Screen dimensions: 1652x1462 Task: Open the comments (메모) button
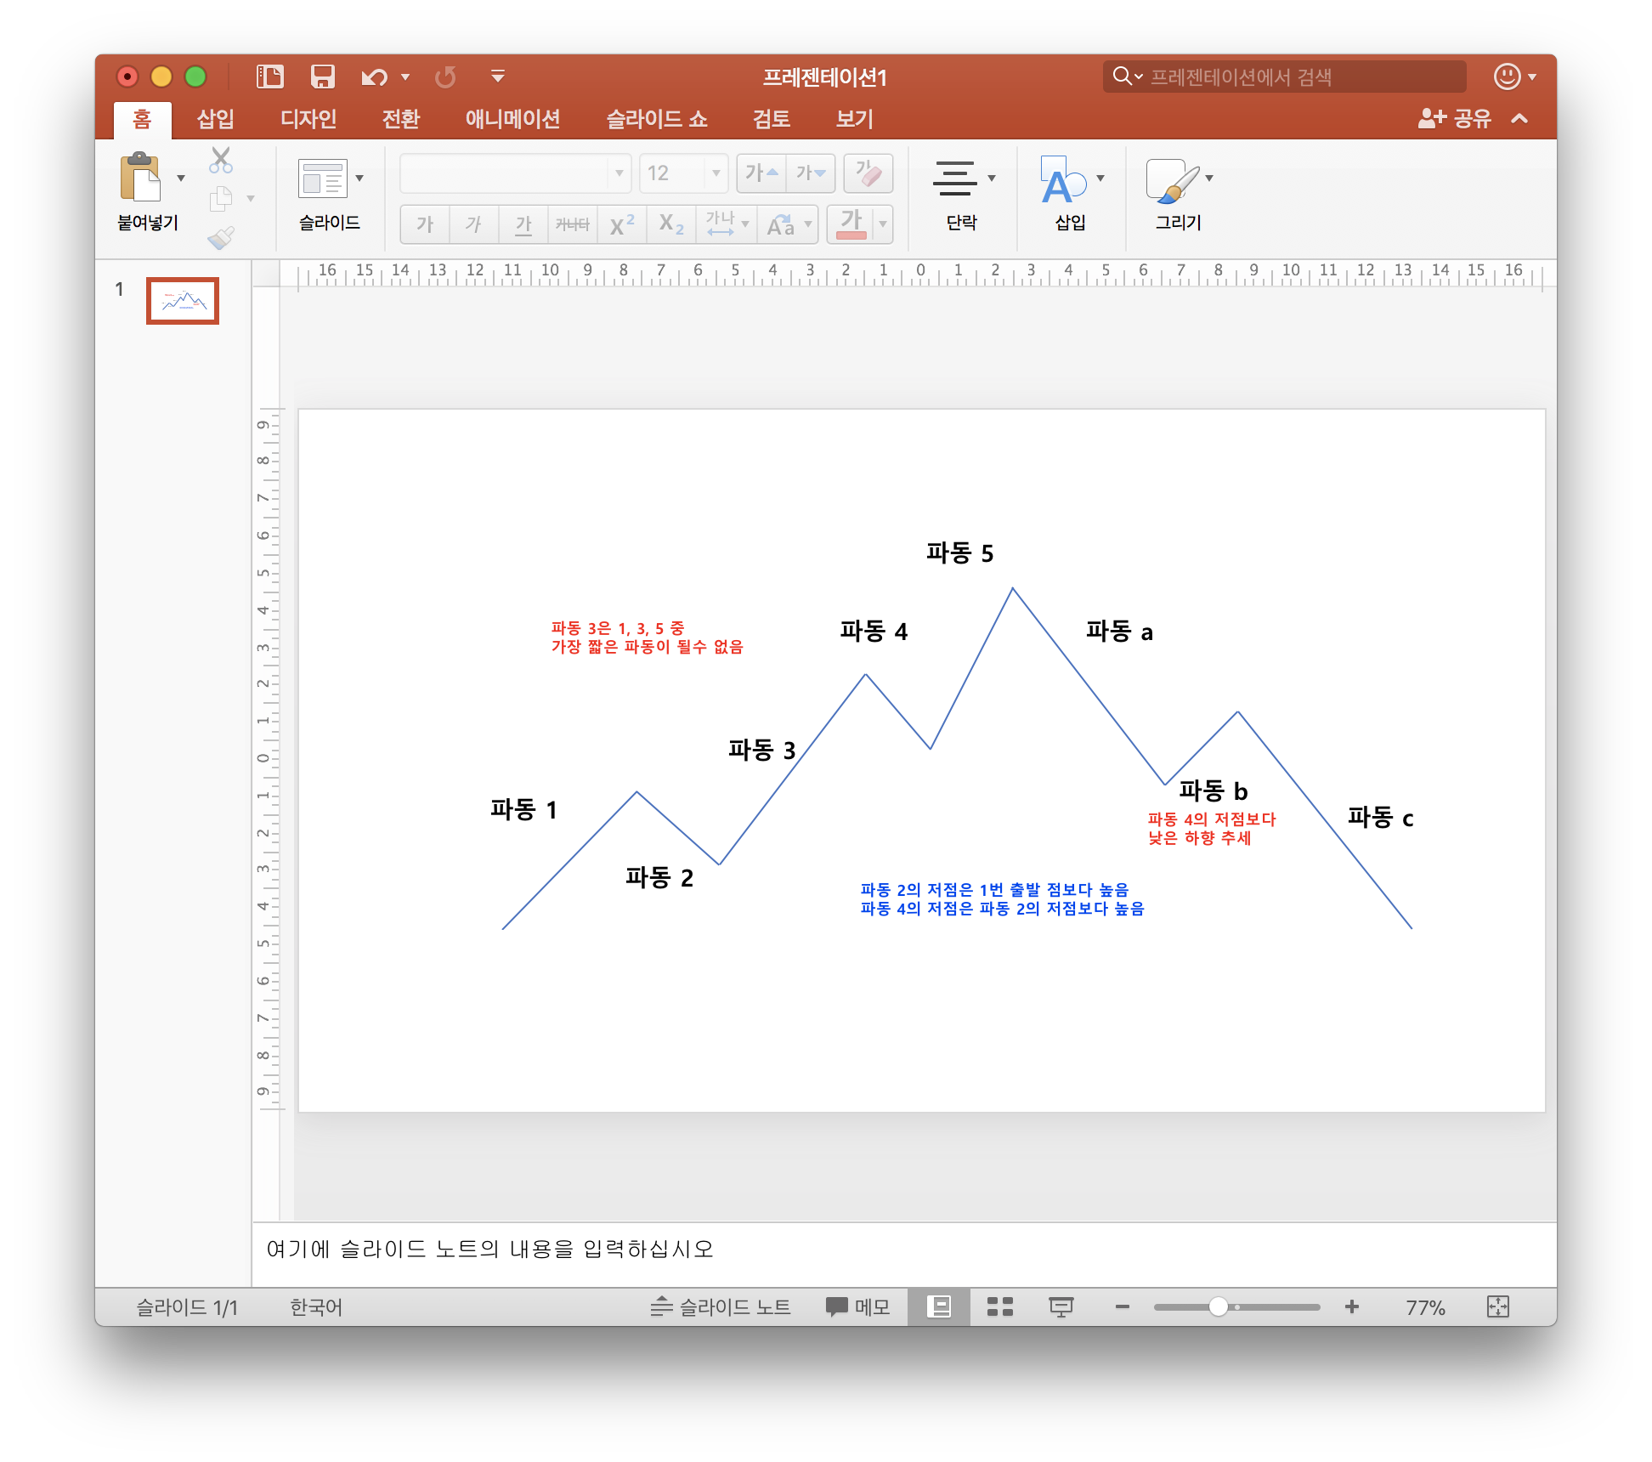[x=857, y=1306]
